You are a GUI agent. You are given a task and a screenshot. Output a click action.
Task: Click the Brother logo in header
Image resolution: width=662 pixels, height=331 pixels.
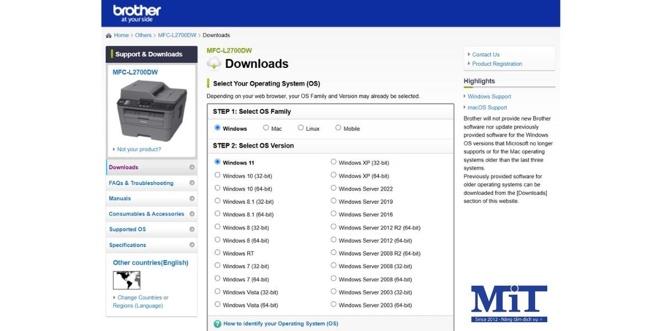point(136,13)
